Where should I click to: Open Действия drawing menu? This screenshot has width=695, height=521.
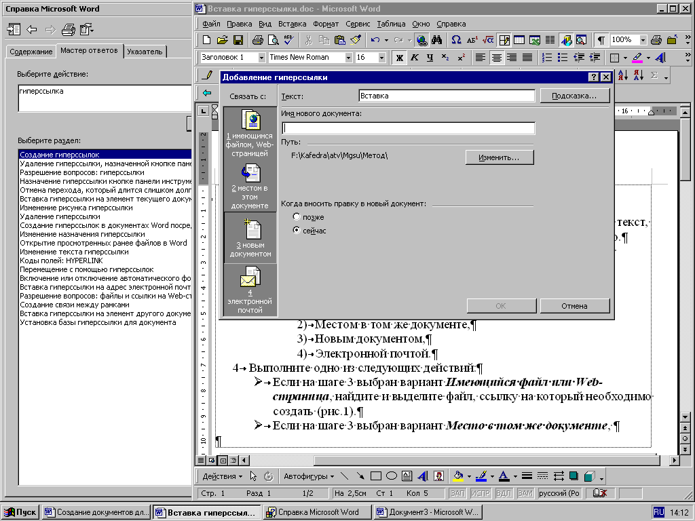223,476
